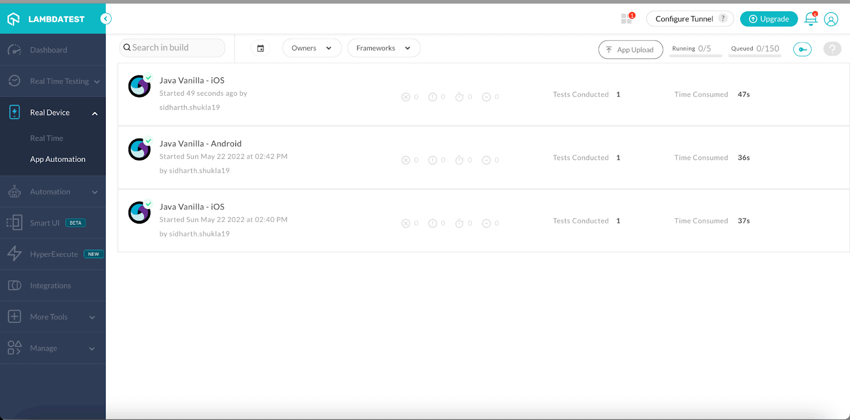850x420 pixels.
Task: Open the Frameworks dropdown
Action: coord(384,48)
